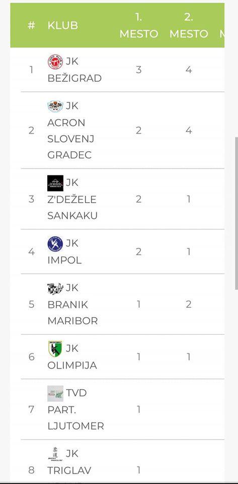The width and height of the screenshot is (238, 484).
Task: Tap the blue round JK Impol logo
Action: (x=55, y=244)
